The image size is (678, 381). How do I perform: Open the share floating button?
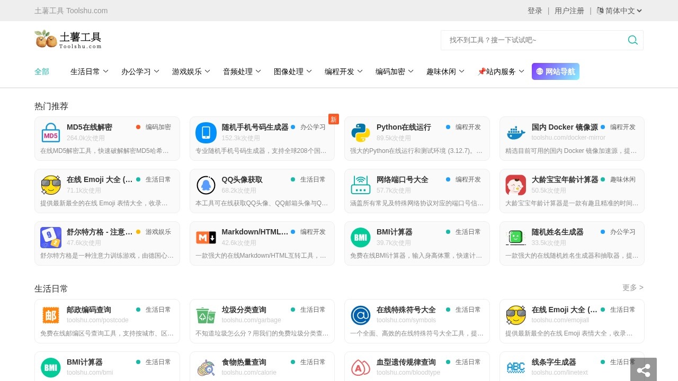643,369
